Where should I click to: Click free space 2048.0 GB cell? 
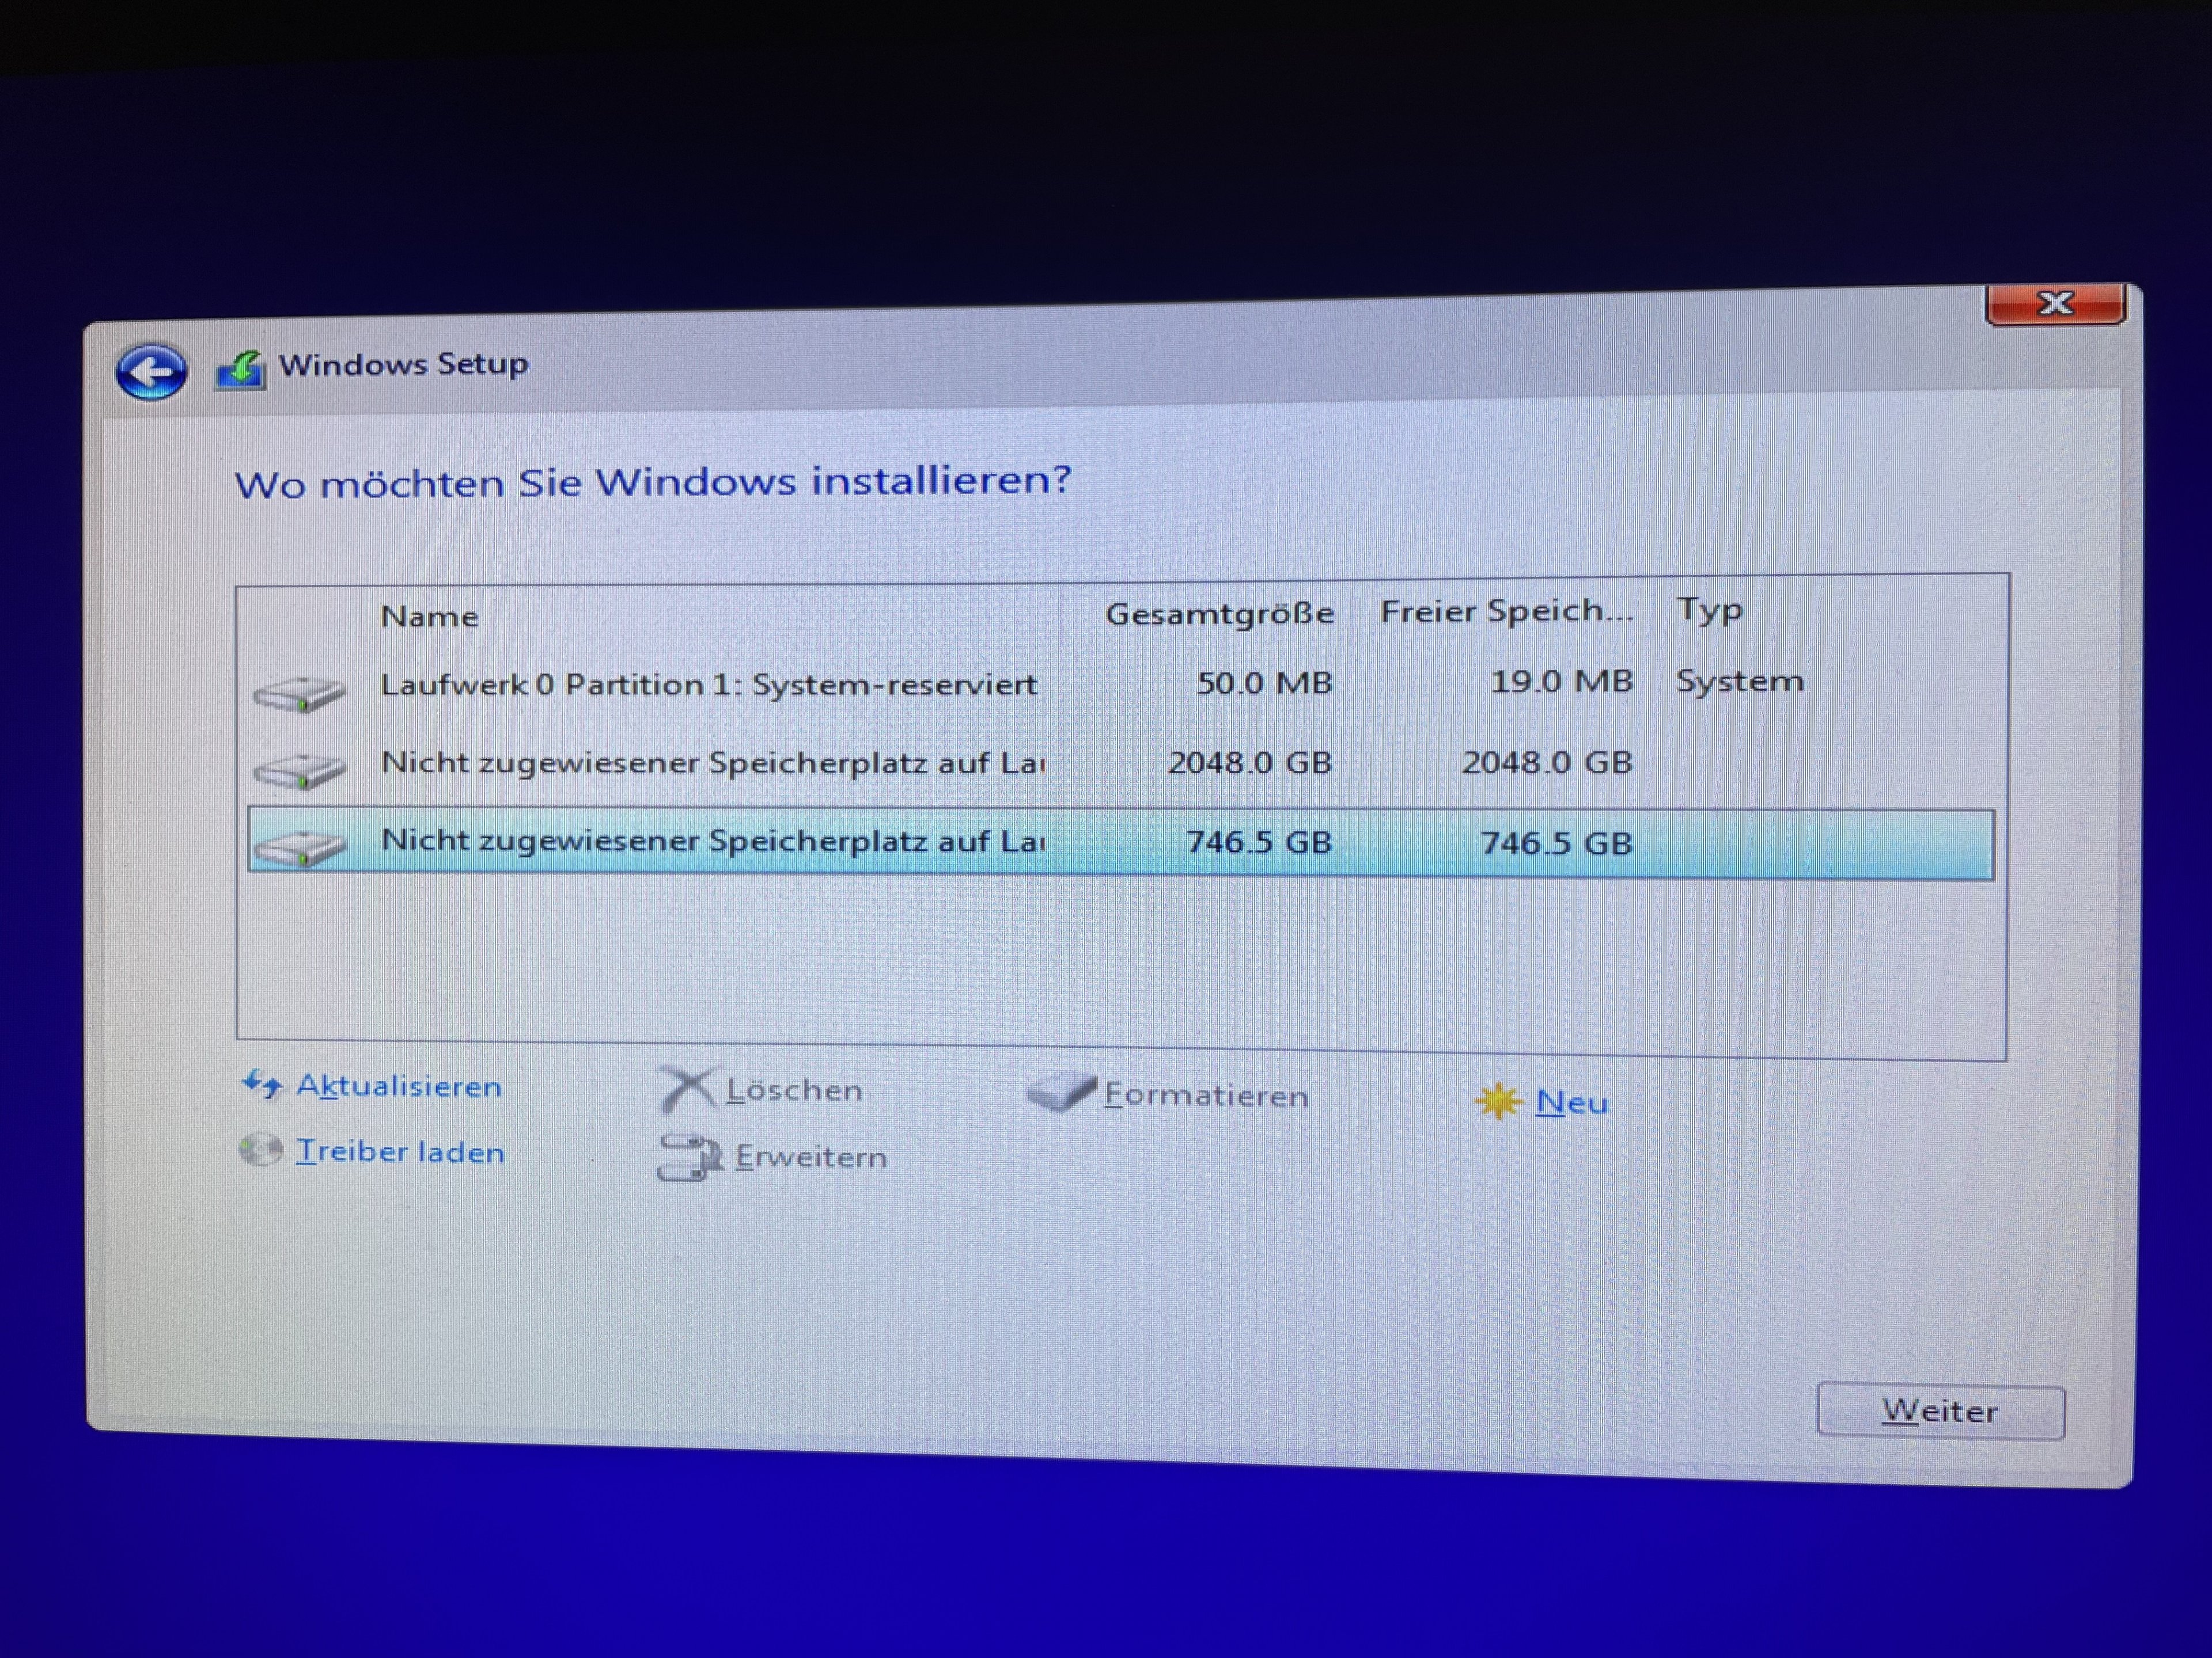[x=1547, y=763]
